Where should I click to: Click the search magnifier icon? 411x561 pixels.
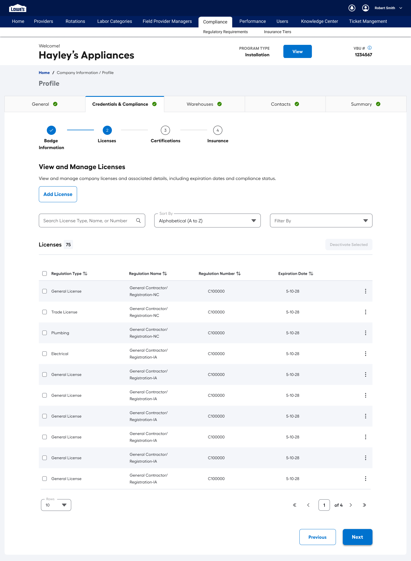pyautogui.click(x=138, y=221)
